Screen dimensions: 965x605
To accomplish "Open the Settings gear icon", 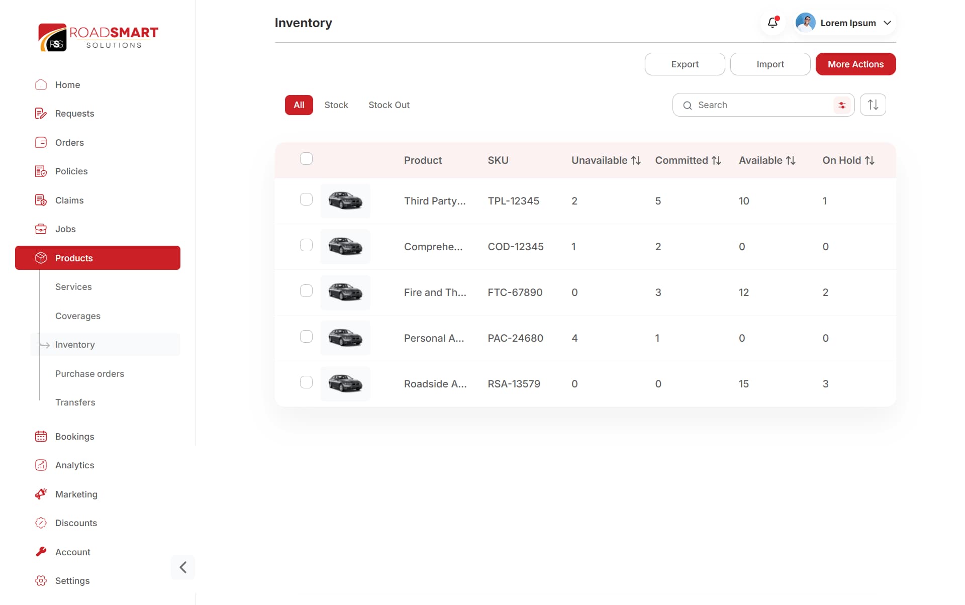I will (x=41, y=580).
